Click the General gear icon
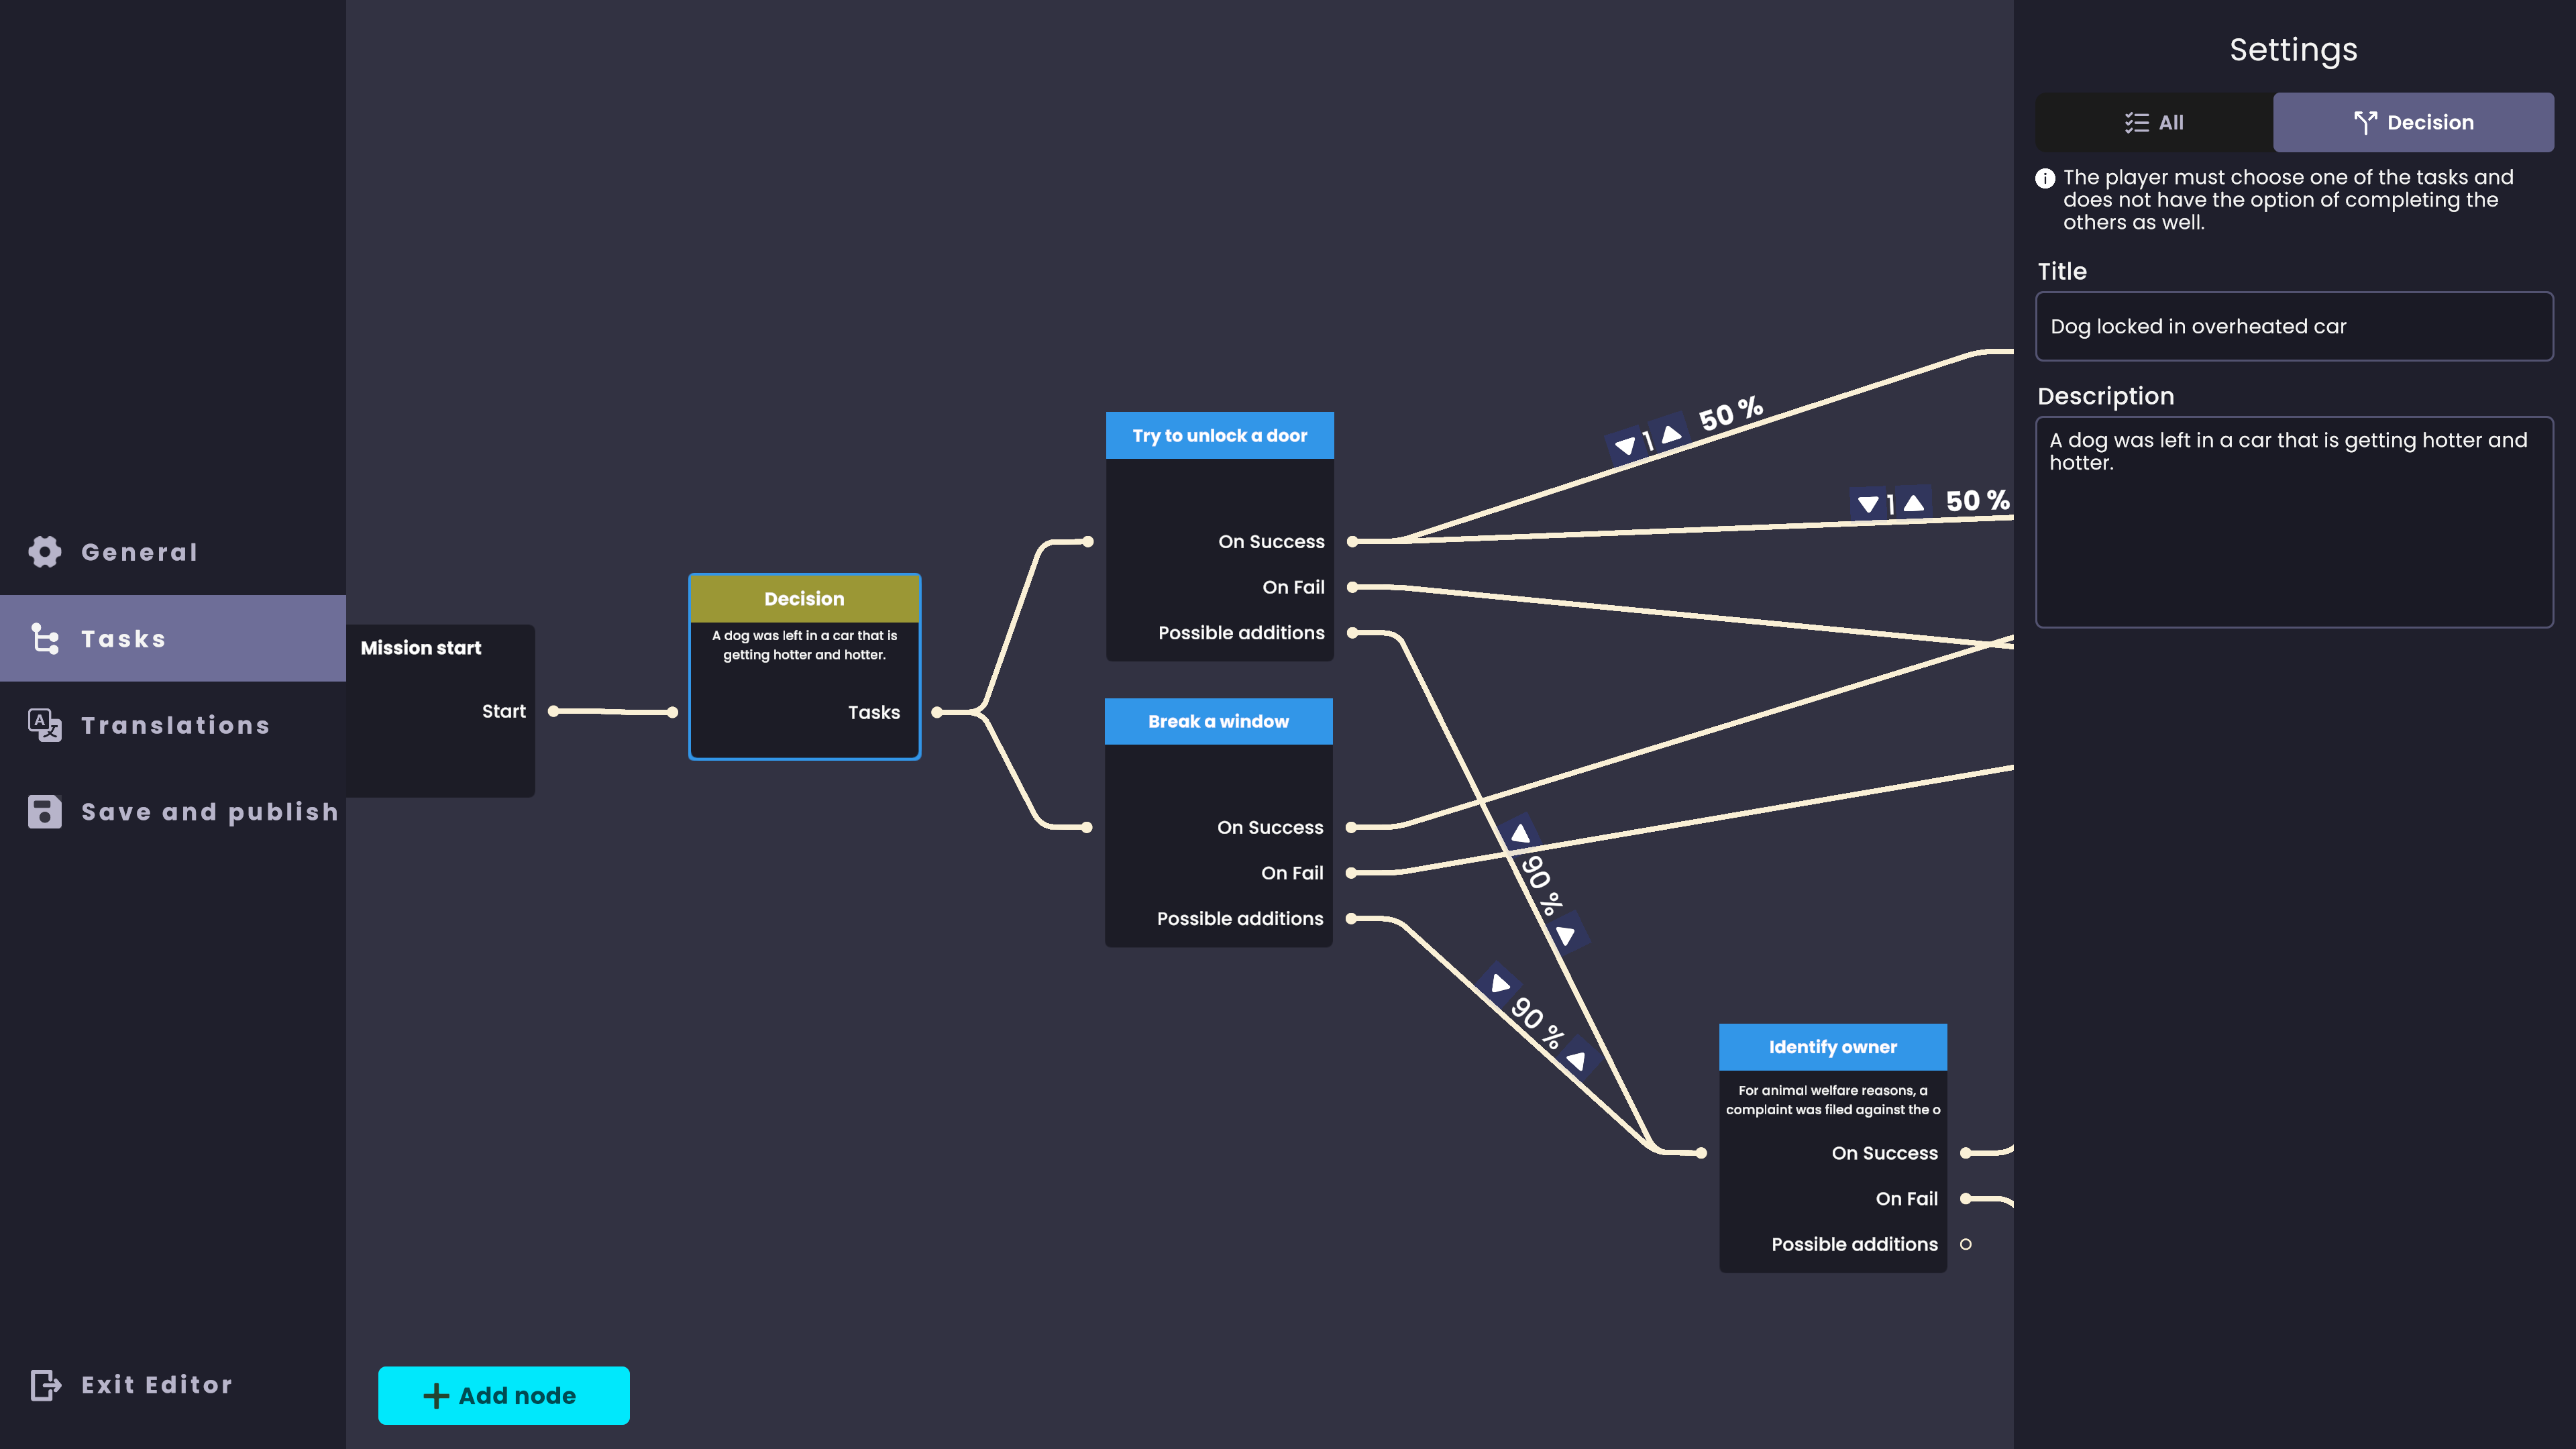 [45, 551]
